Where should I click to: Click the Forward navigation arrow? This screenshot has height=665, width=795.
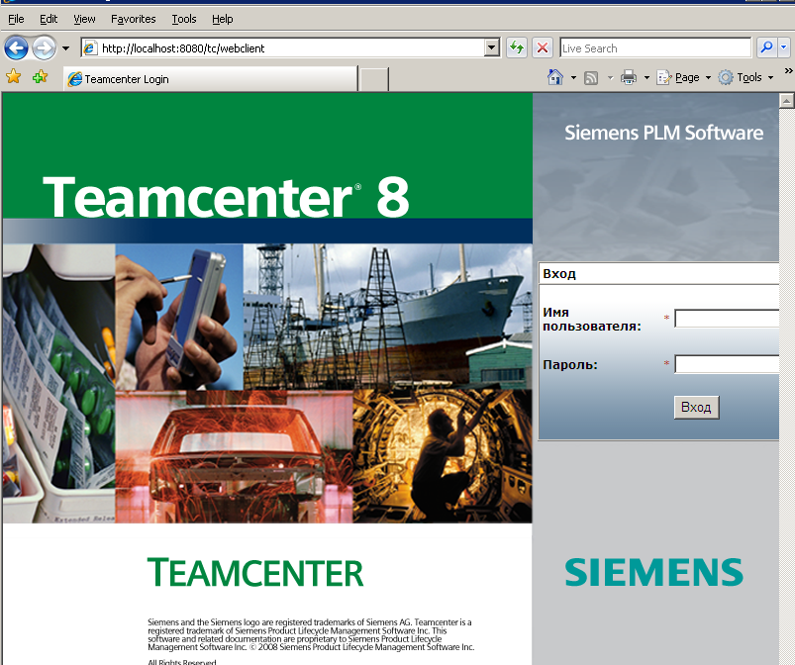[45, 48]
